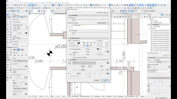177x99 pixels.
Task: Open the Edición menu
Action: pos(13,3)
